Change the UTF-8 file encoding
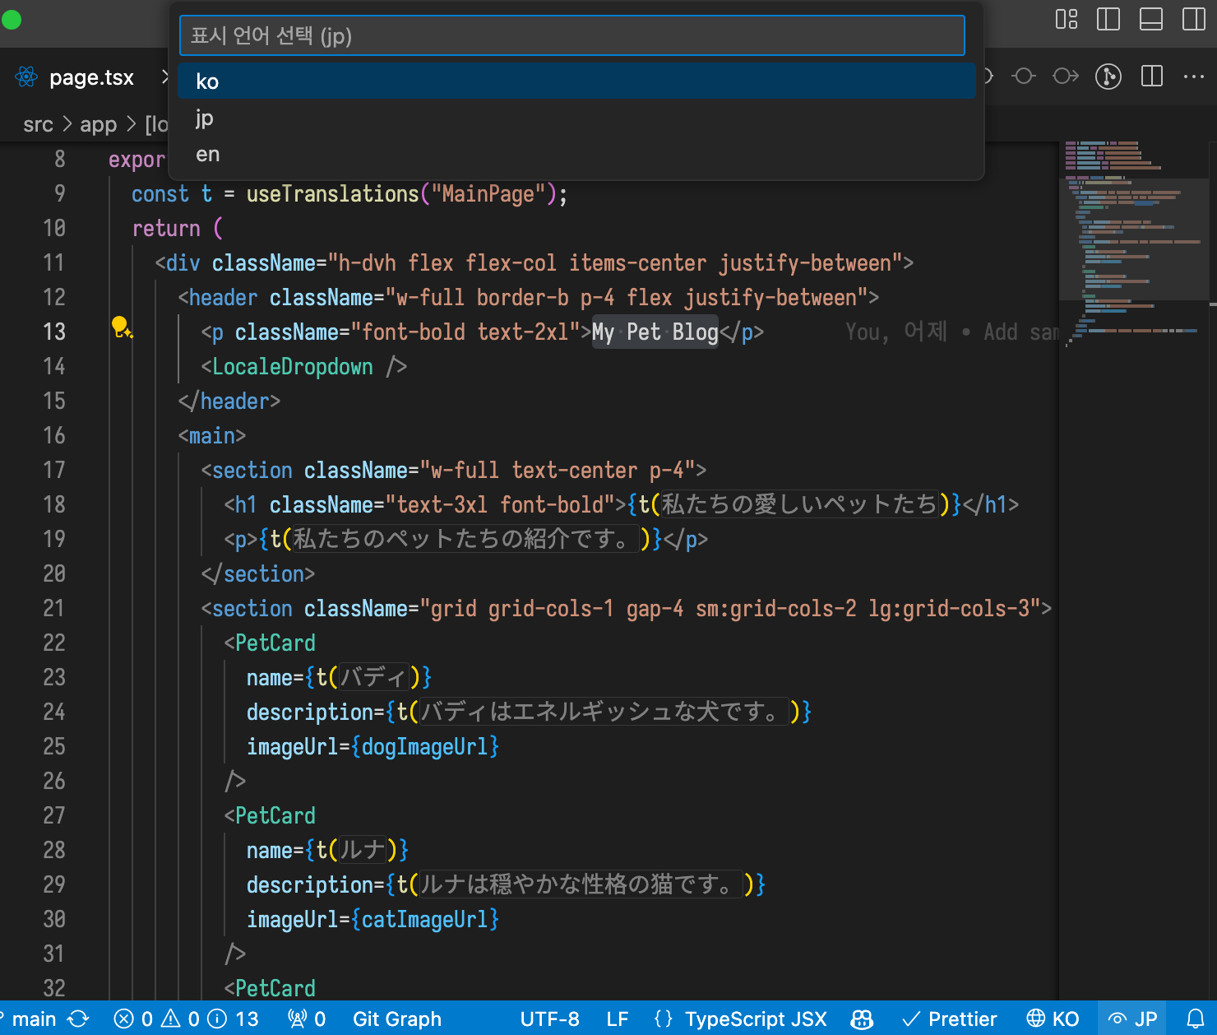This screenshot has width=1217, height=1035. coord(549,1019)
